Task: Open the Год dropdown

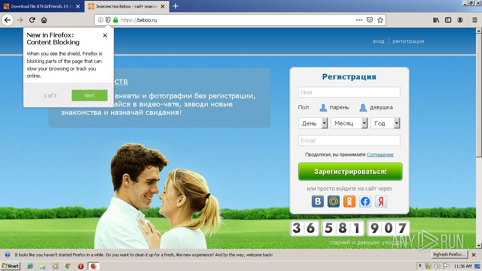Action: 385,123
